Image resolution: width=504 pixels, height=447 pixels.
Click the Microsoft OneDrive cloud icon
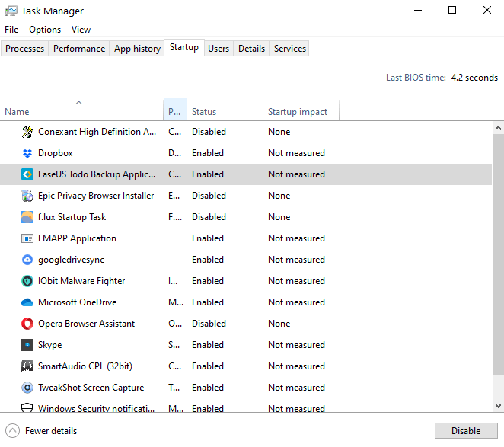tap(27, 302)
